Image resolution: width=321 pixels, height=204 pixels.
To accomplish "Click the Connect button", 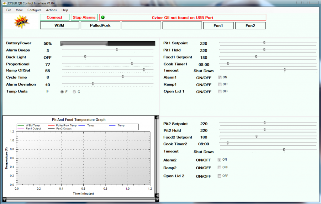I will (55, 17).
